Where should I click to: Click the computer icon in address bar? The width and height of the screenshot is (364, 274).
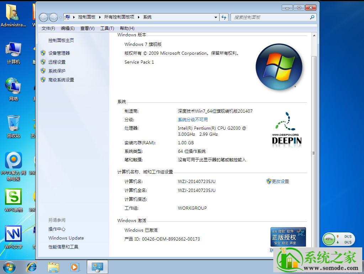coord(68,17)
